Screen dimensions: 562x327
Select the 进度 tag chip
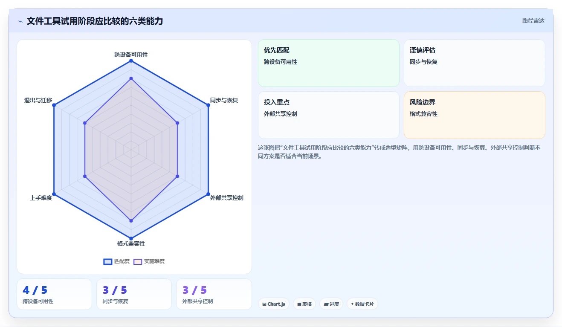click(331, 304)
